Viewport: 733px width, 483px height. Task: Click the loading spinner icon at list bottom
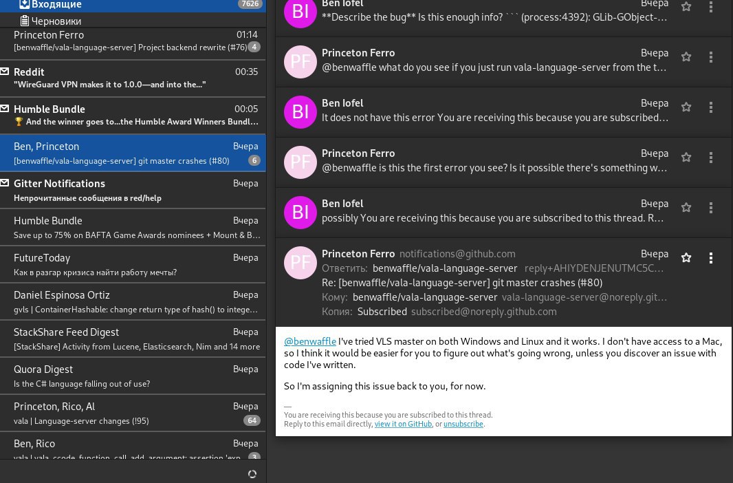click(x=252, y=473)
